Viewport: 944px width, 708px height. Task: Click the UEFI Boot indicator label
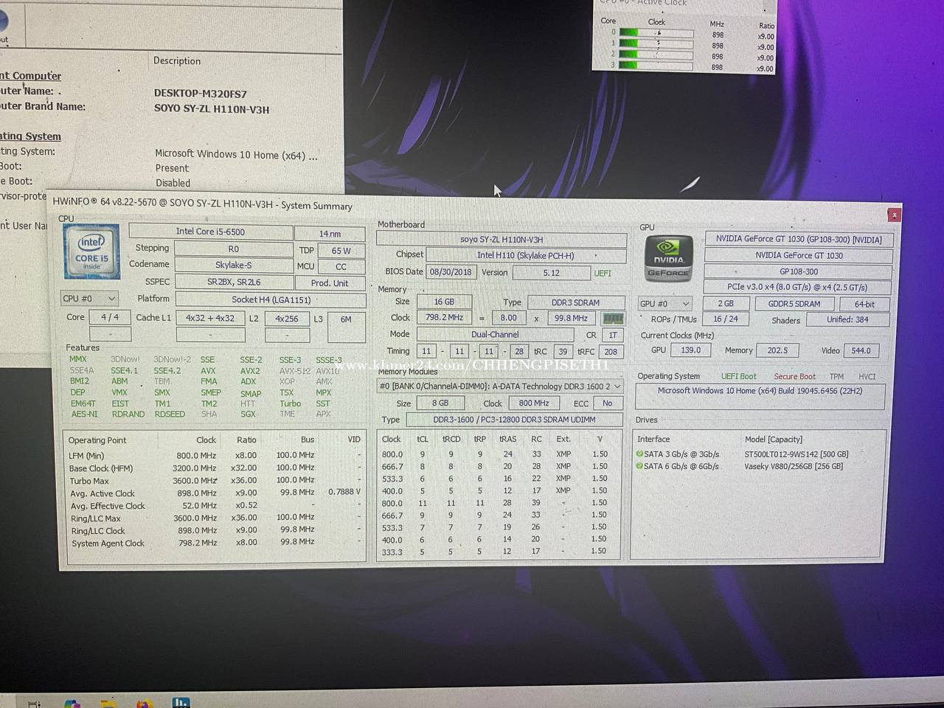[x=738, y=376]
